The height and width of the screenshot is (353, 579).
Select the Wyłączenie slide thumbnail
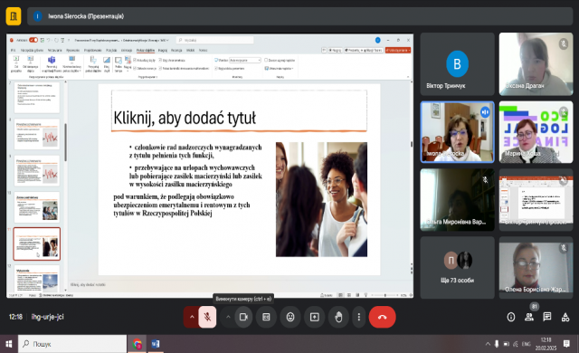tap(37, 279)
